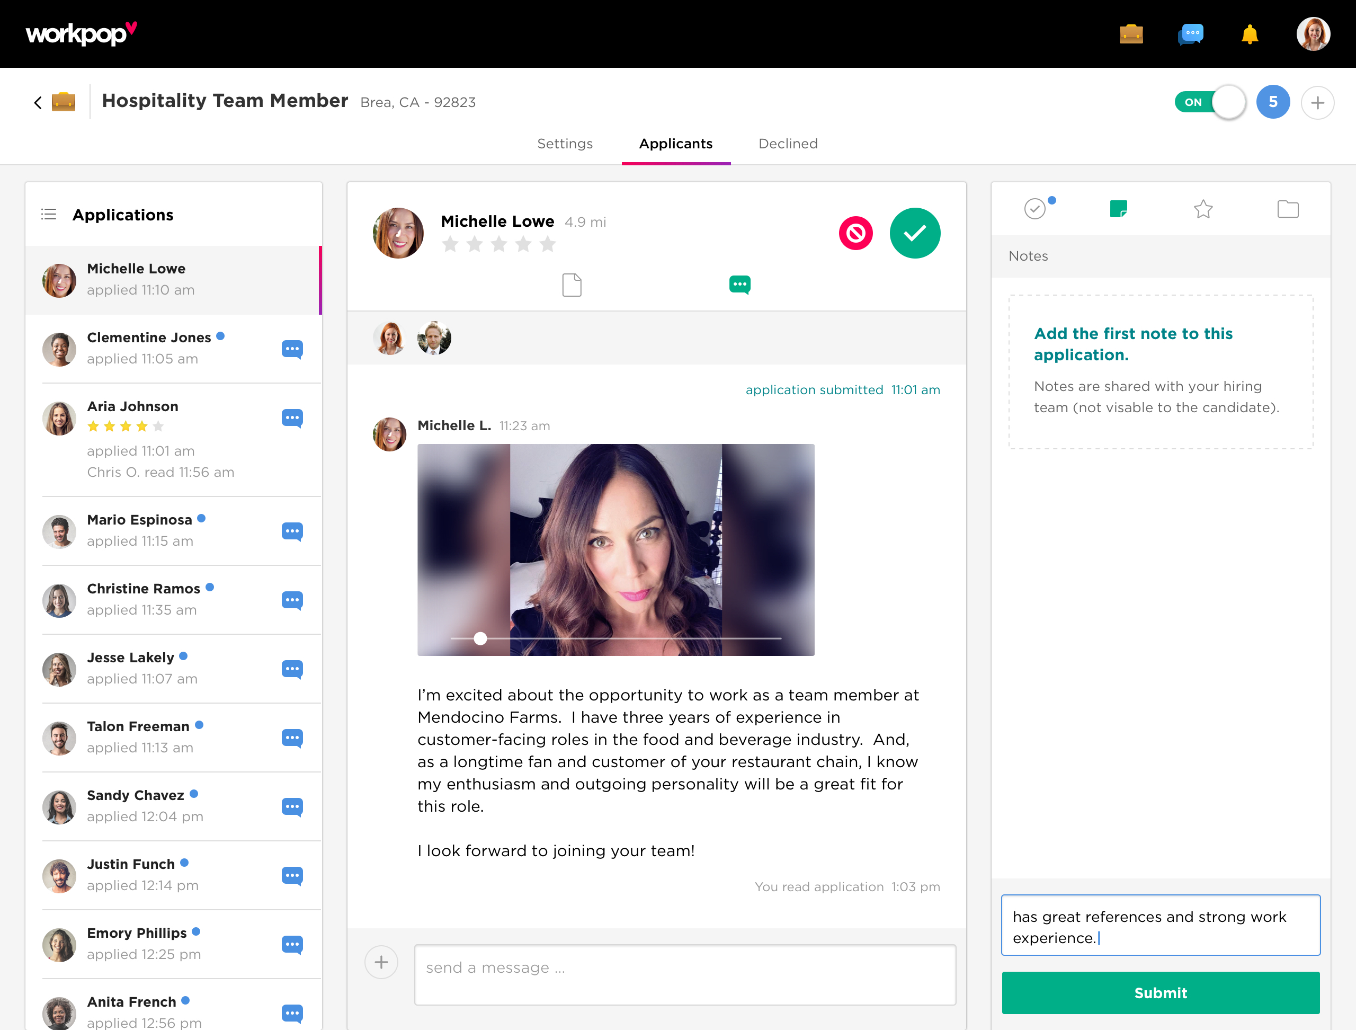Open chat bubble for Clementine Jones
This screenshot has width=1356, height=1030.
pos(292,349)
